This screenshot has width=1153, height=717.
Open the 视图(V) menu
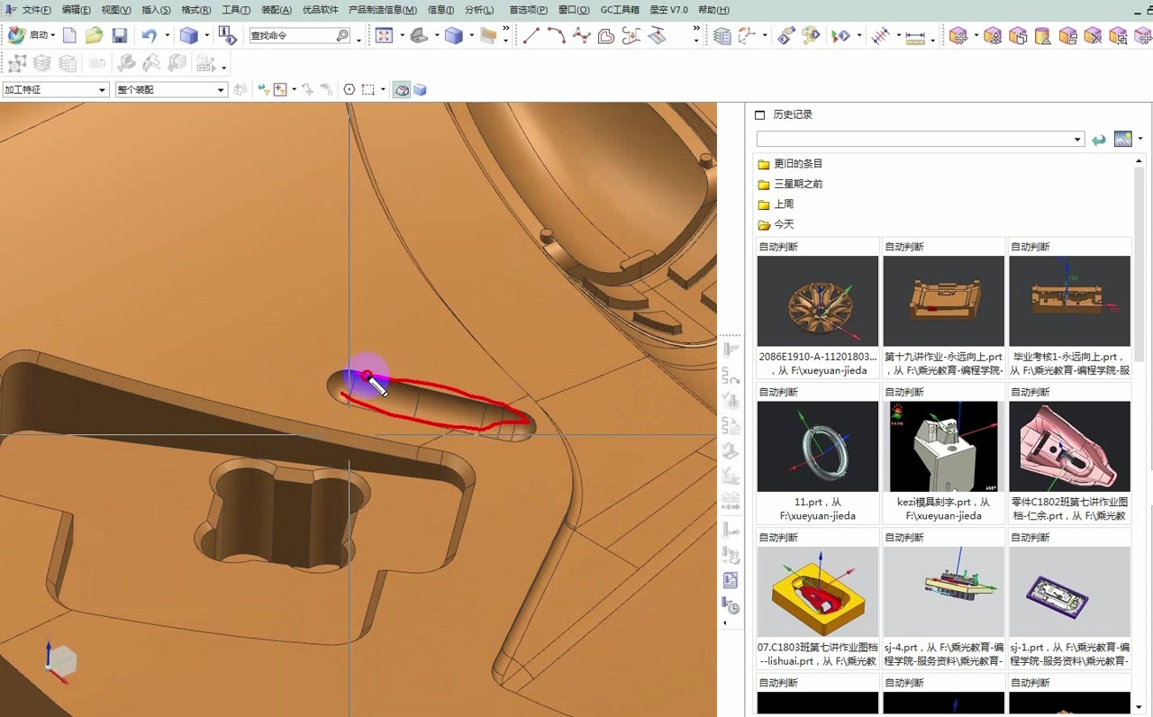pos(115,10)
